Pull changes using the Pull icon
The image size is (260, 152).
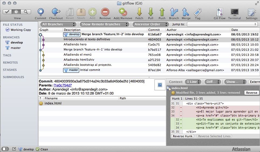coord(150,12)
